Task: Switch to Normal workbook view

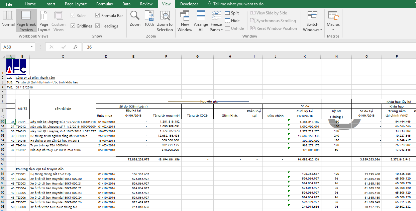Action: coord(8,19)
